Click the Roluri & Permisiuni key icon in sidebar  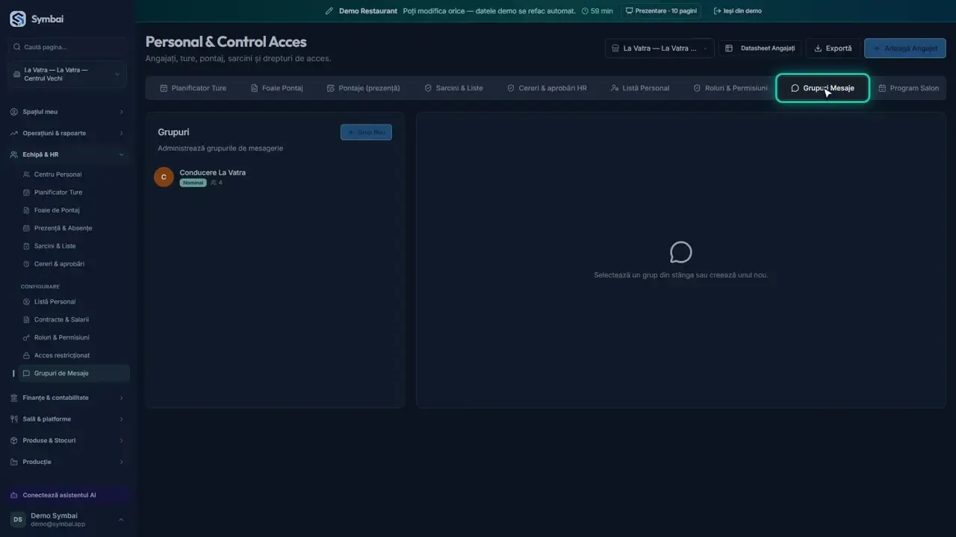tap(27, 338)
